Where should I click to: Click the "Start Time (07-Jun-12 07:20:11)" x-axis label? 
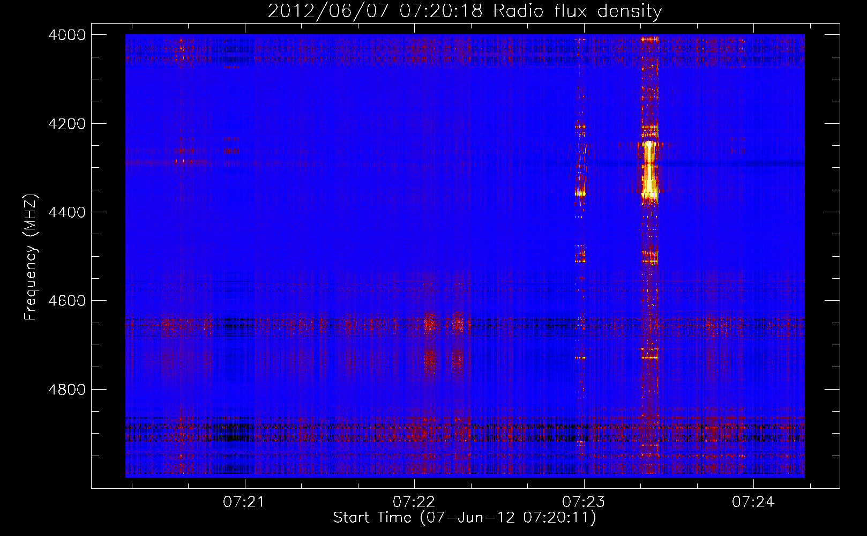click(465, 517)
